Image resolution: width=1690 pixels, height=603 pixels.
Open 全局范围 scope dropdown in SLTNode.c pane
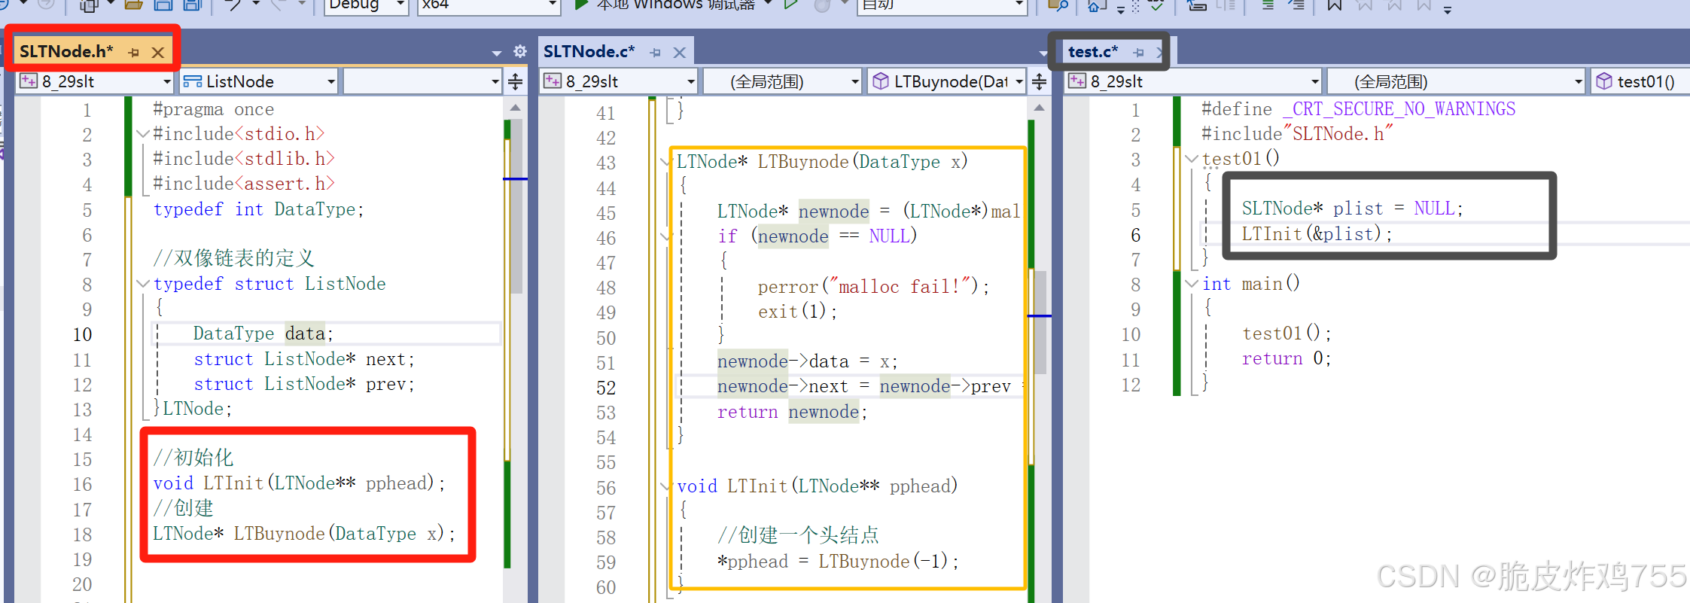pos(782,81)
